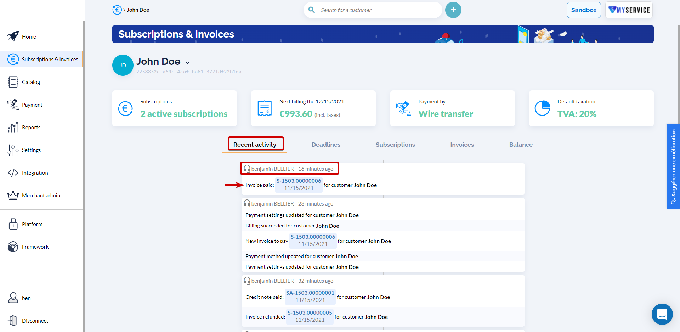Viewport: 680px width, 332px height.
Task: Click the Settings sliders icon
Action: pyautogui.click(x=13, y=150)
